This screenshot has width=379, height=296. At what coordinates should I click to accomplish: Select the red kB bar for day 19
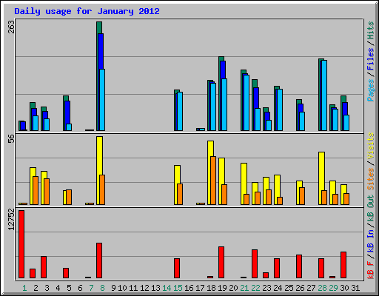[x=221, y=262]
